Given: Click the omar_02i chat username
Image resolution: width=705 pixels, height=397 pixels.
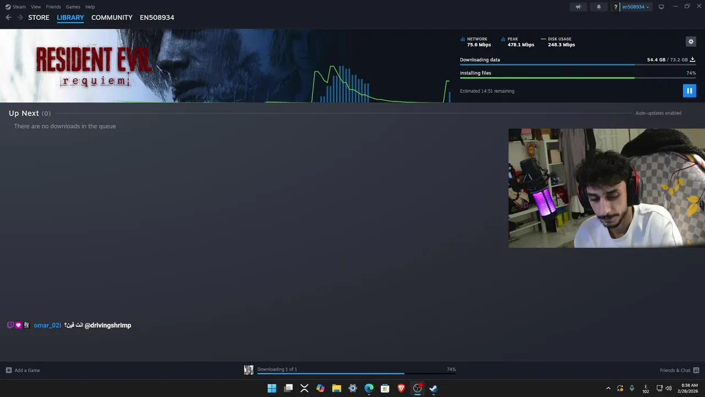Looking at the screenshot, I should click(47, 325).
